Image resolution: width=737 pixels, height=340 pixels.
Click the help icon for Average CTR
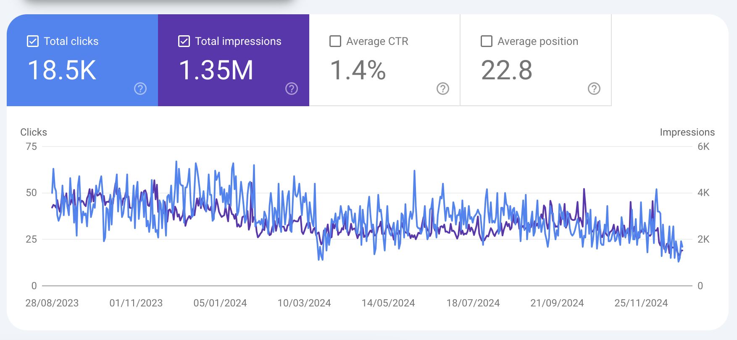tap(443, 89)
